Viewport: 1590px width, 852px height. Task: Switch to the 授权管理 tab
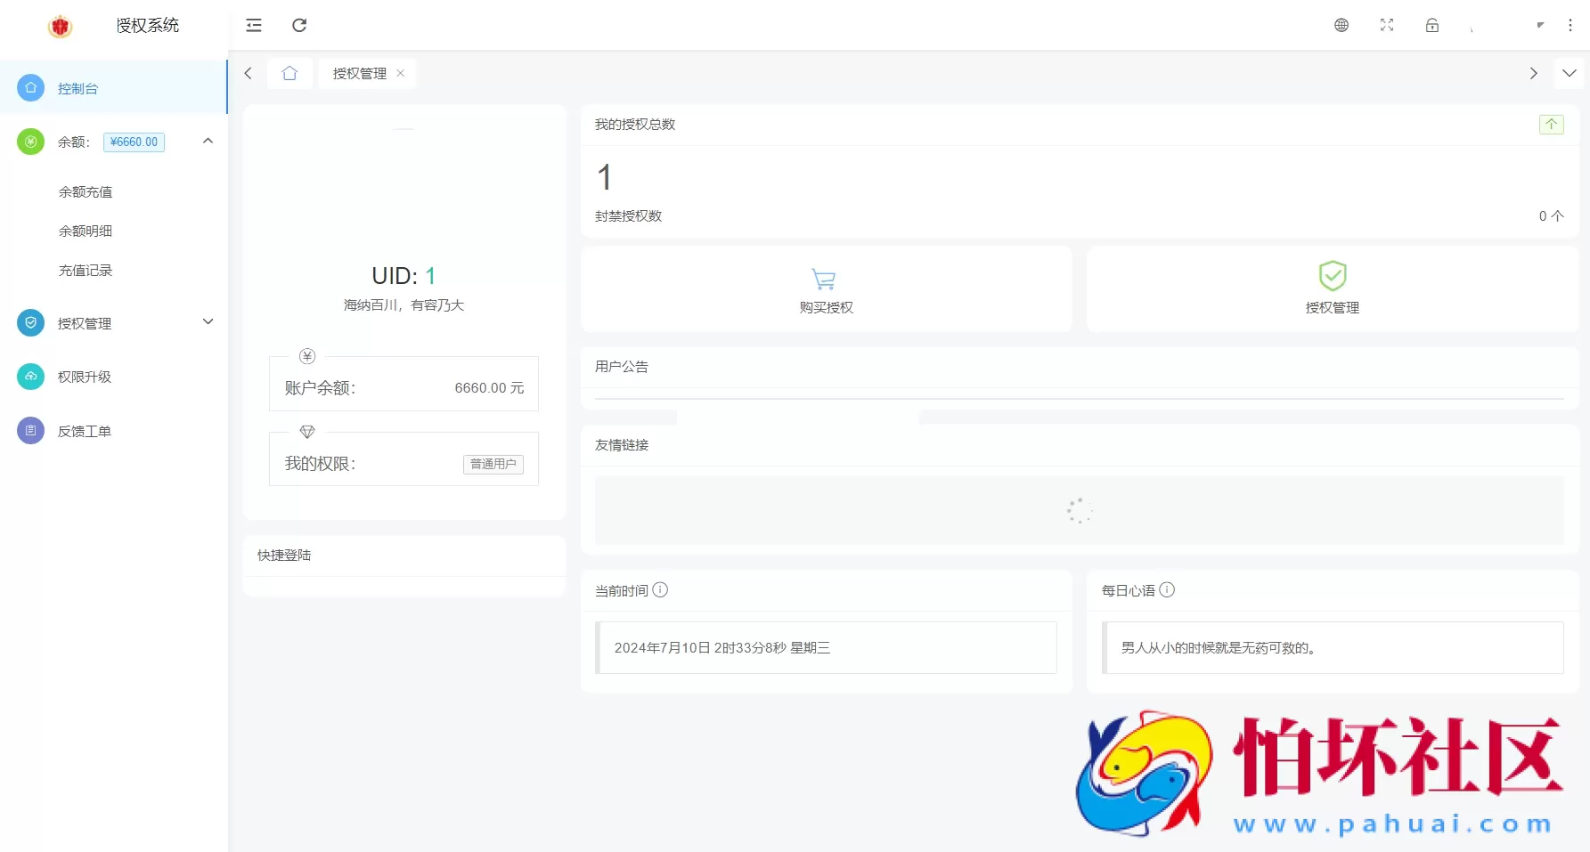tap(359, 73)
